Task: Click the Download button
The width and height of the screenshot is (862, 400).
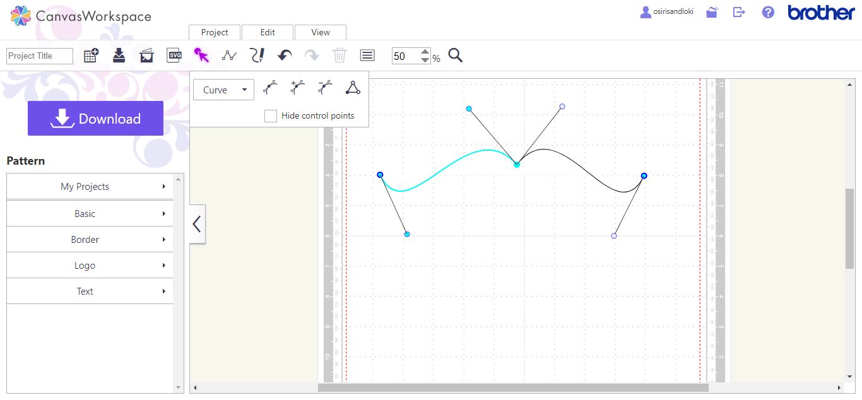Action: coord(95,118)
